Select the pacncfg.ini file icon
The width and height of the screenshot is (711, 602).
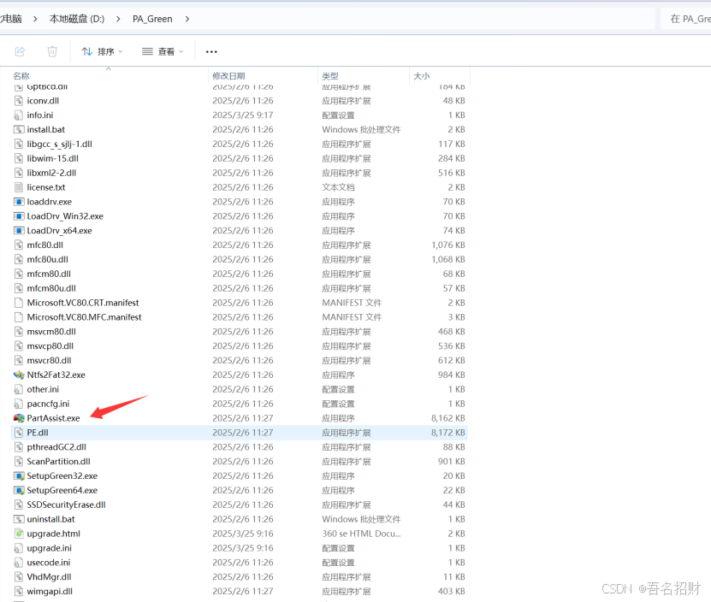pyautogui.click(x=19, y=404)
